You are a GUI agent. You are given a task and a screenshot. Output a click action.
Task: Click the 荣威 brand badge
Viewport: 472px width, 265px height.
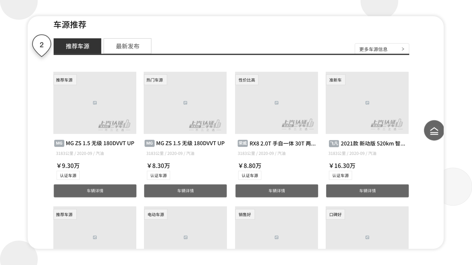pos(243,143)
